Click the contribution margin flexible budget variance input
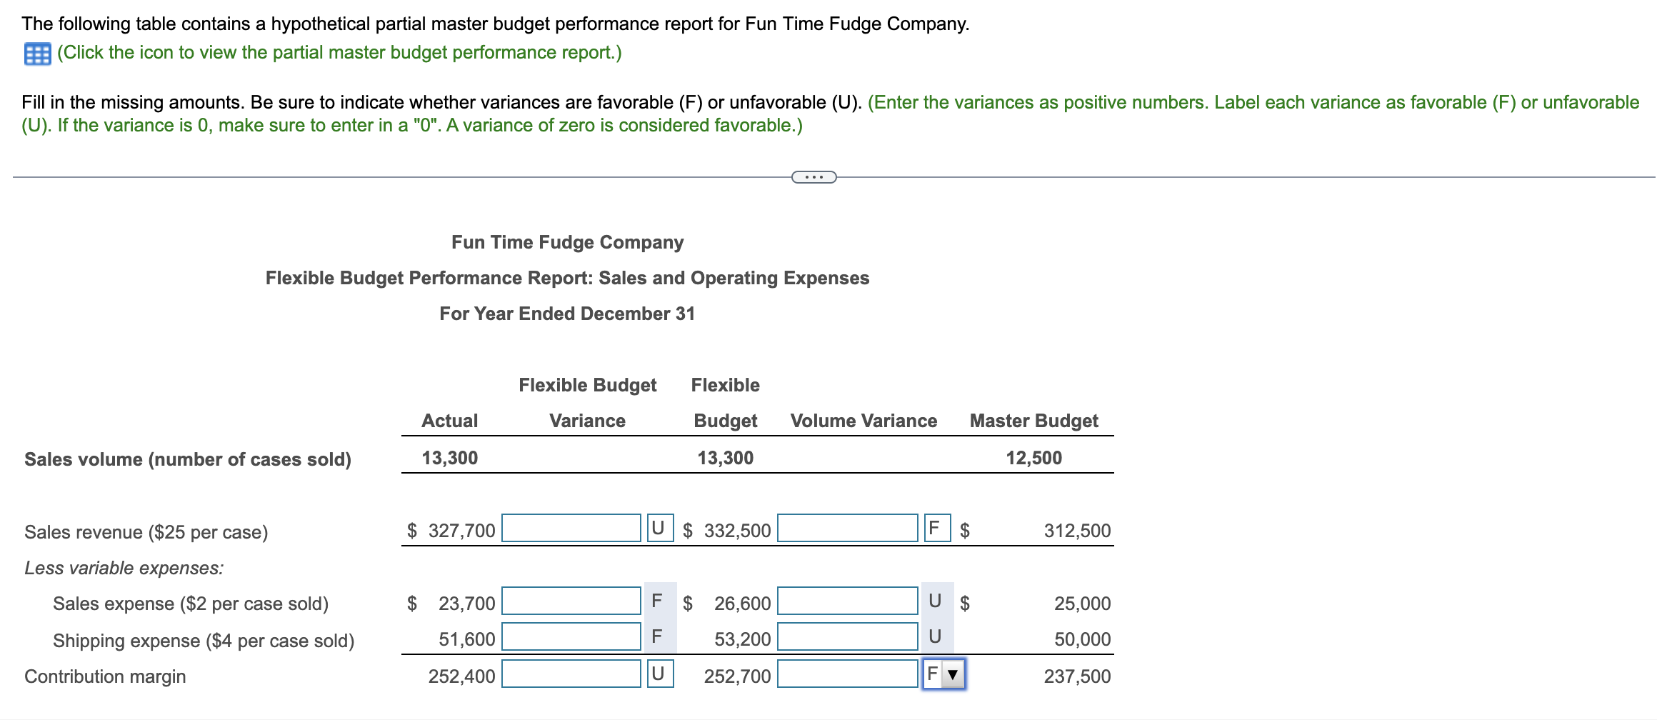1657x720 pixels. [x=571, y=673]
